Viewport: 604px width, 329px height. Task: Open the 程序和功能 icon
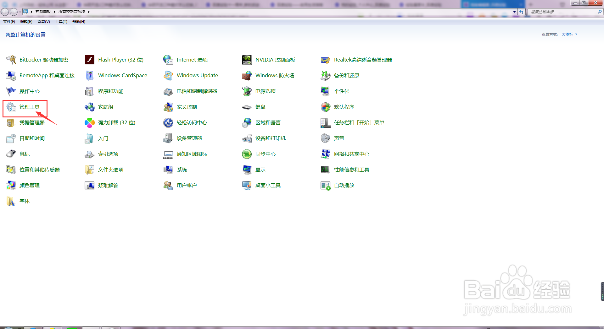click(x=90, y=91)
